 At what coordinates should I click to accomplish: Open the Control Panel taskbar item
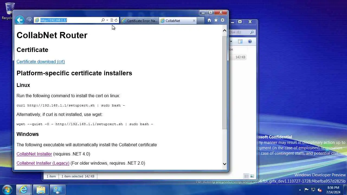pyautogui.click(x=58, y=190)
